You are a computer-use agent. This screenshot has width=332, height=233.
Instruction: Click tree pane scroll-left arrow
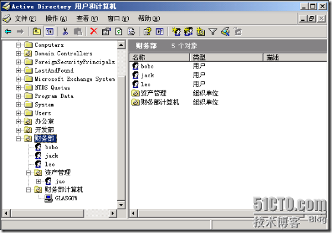click(7, 213)
